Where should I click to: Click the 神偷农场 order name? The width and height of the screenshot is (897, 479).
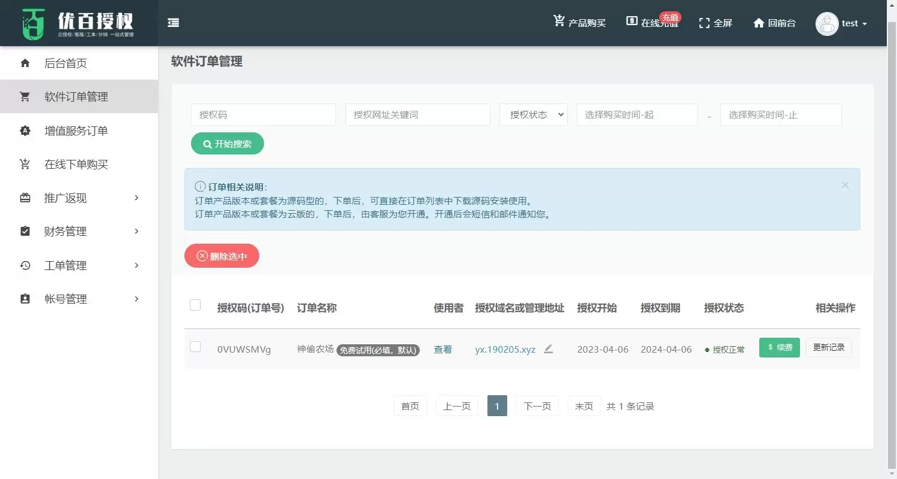(315, 349)
